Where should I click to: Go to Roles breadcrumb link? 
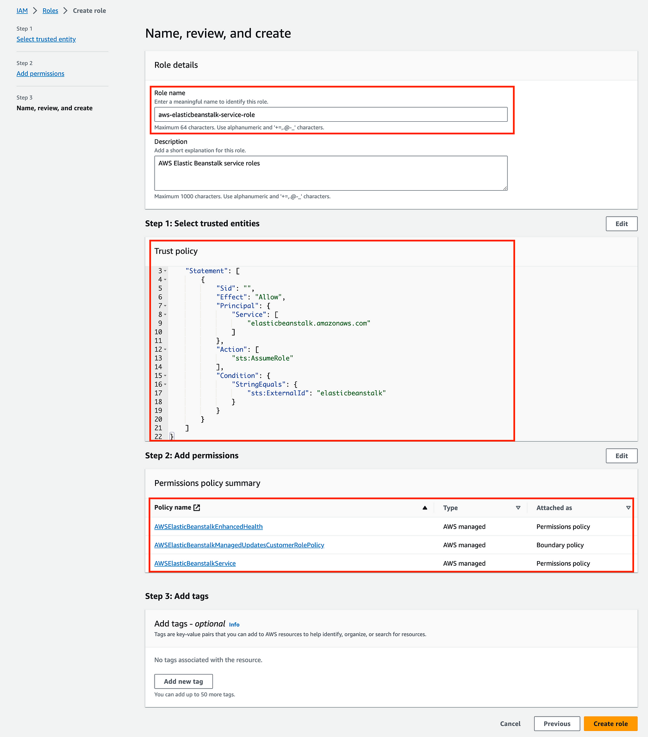click(x=50, y=11)
